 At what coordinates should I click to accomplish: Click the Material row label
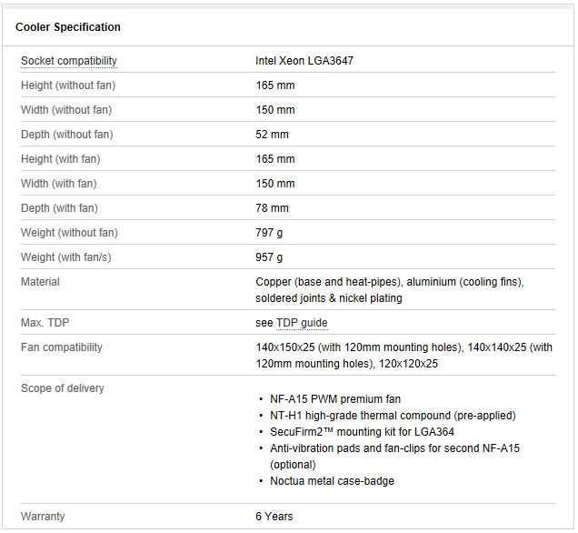(40, 282)
